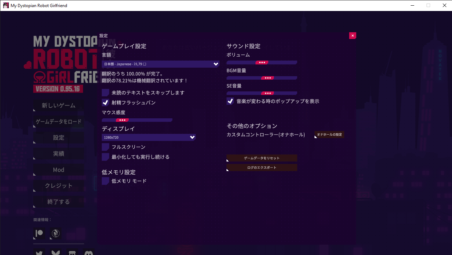
Task: Click ゲームデータをリセット button
Action: pyautogui.click(x=262, y=158)
